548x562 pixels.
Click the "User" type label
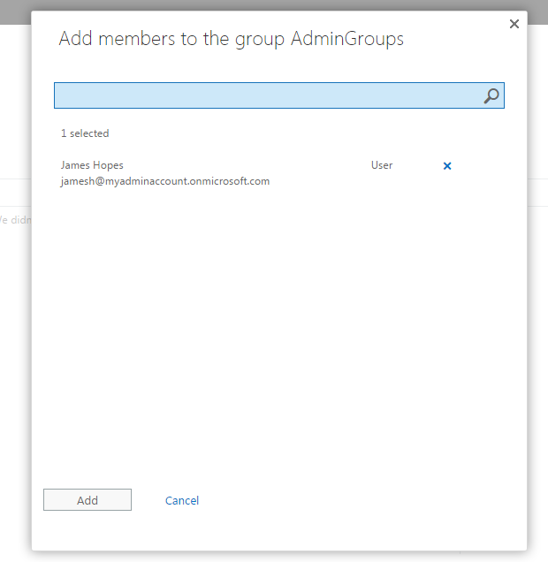point(382,165)
